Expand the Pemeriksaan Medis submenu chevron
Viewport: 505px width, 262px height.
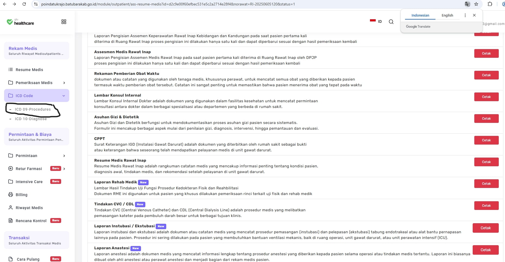click(64, 83)
